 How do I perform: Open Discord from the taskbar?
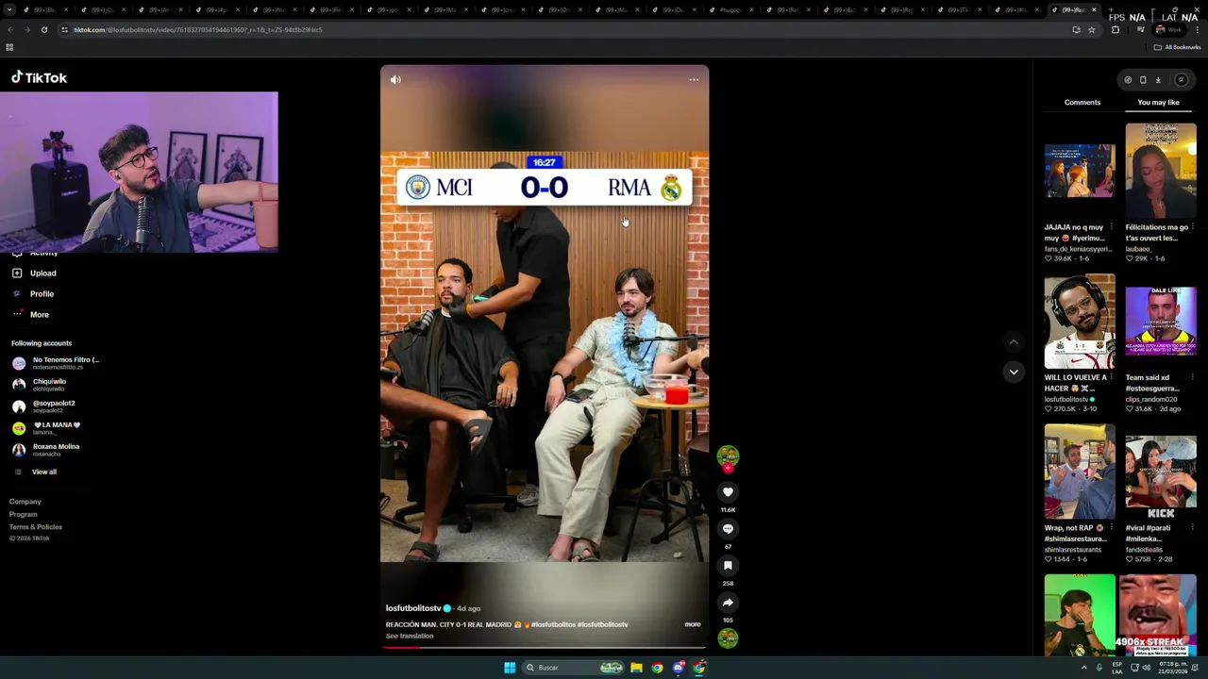[x=678, y=668]
